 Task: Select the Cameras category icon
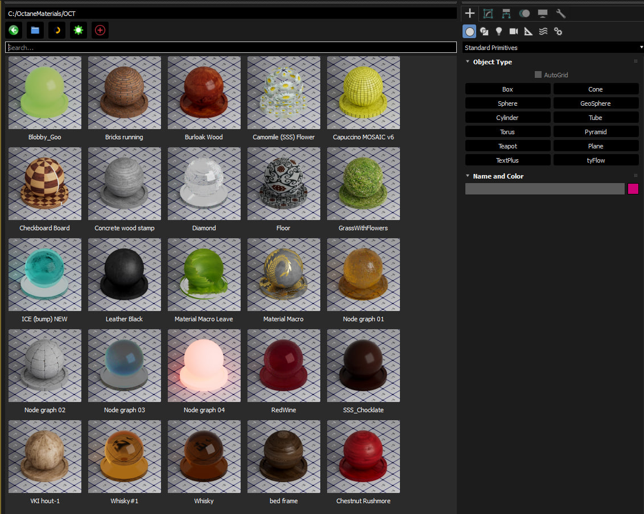tap(513, 31)
